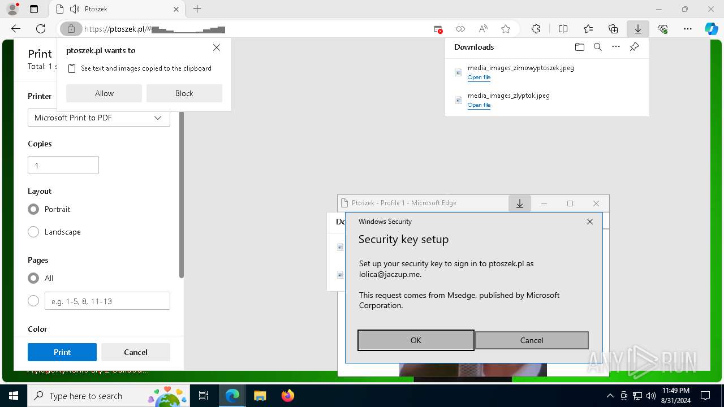
Task: Show hidden system tray icons
Action: tap(610, 396)
